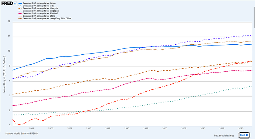Click the Thailand legend line swatch
The width and height of the screenshot is (255, 139).
point(20,13)
